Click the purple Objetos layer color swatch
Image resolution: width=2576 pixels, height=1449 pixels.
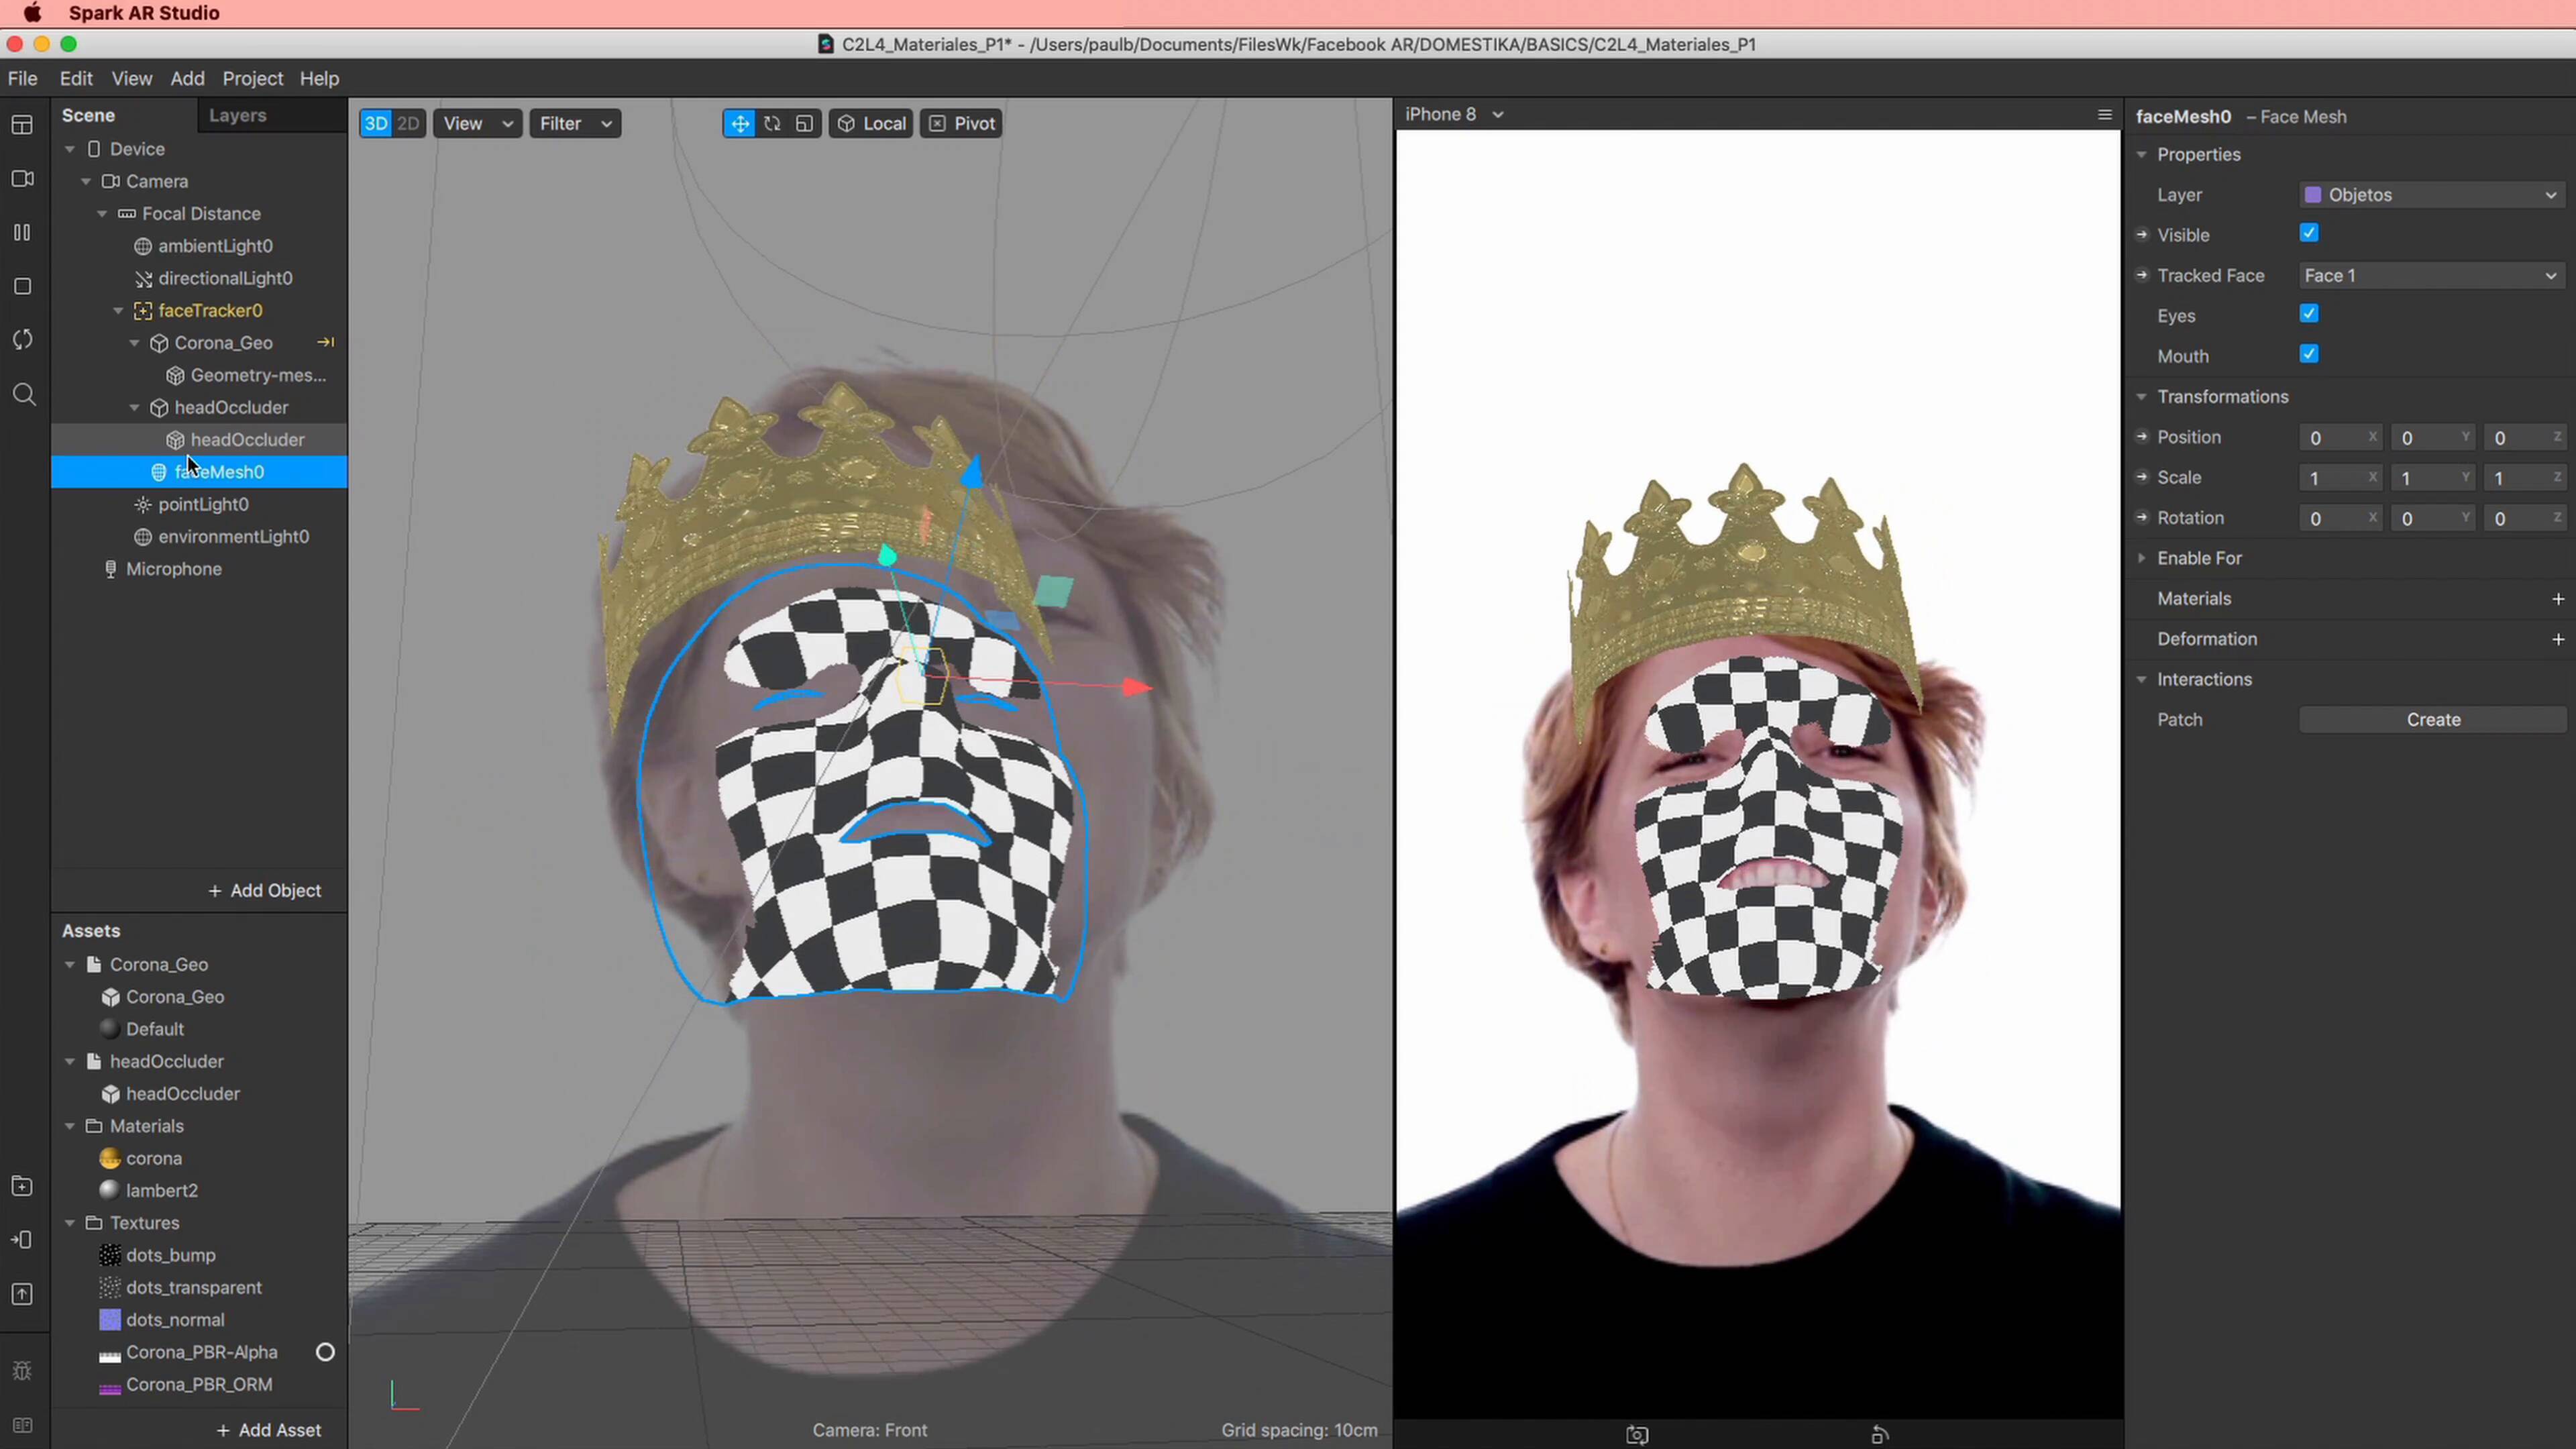pyautogui.click(x=2313, y=195)
